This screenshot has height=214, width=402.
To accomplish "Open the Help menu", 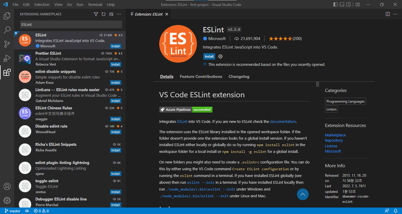I will (111, 4).
